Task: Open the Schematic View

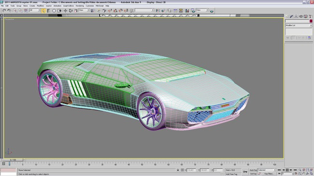Action: click(x=181, y=11)
